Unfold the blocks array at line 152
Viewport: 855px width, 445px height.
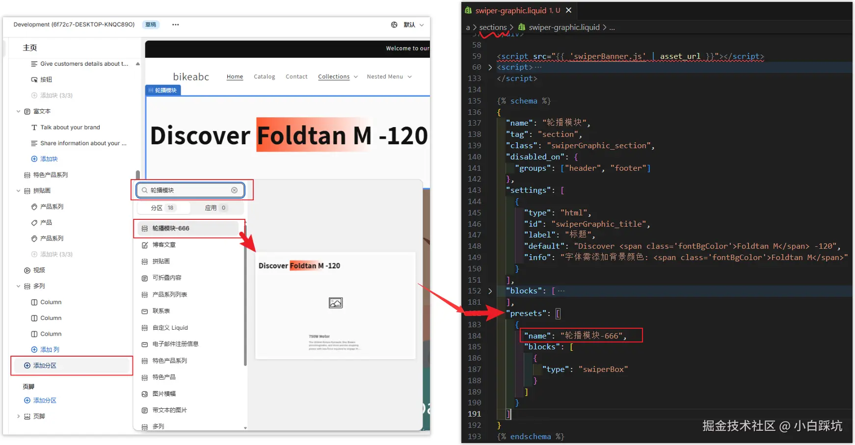click(x=490, y=291)
